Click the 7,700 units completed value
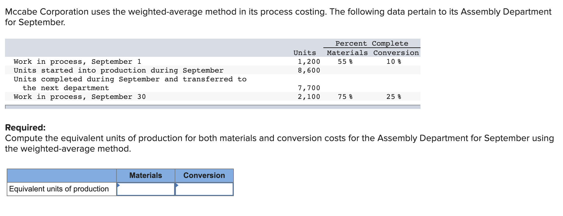Screen dimensions: 563x216 tap(309, 88)
